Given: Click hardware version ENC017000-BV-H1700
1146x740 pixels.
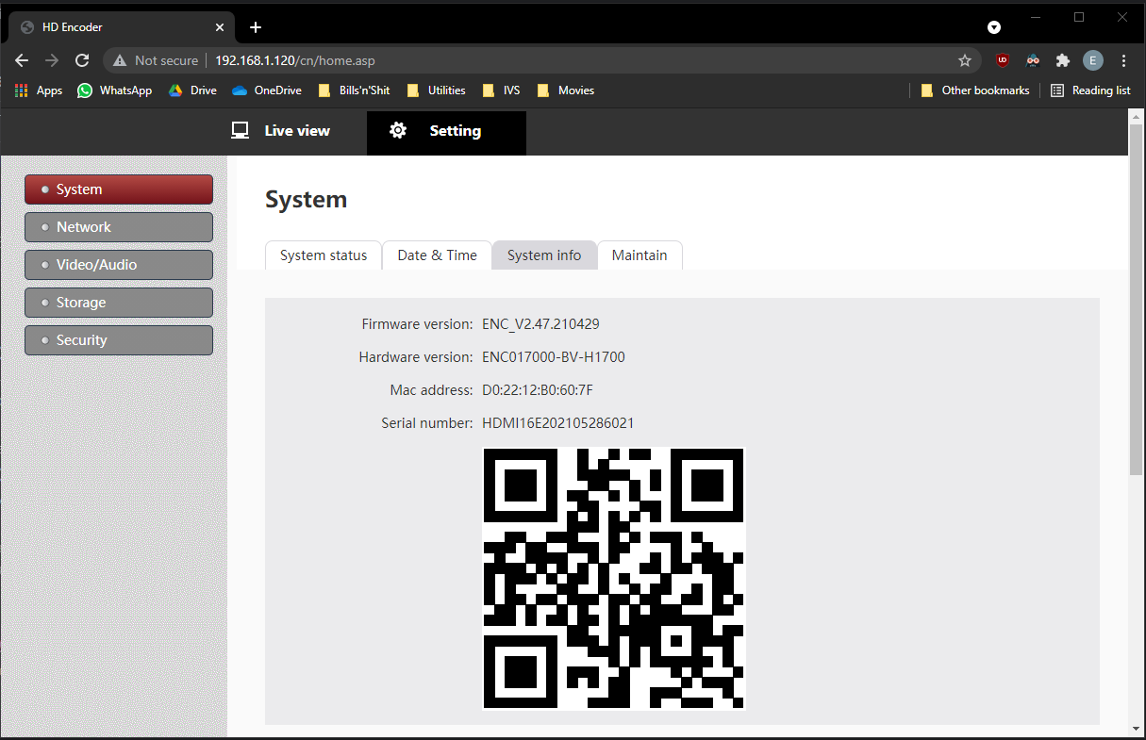Looking at the screenshot, I should click(554, 357).
